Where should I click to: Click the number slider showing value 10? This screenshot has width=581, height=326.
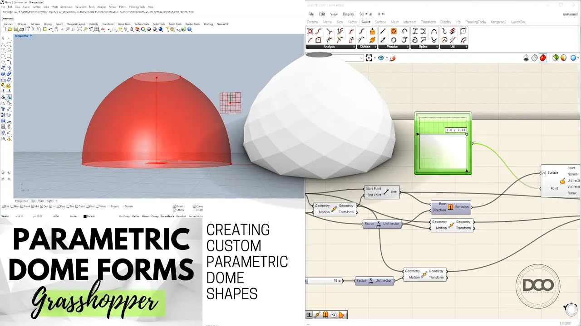[x=324, y=281]
